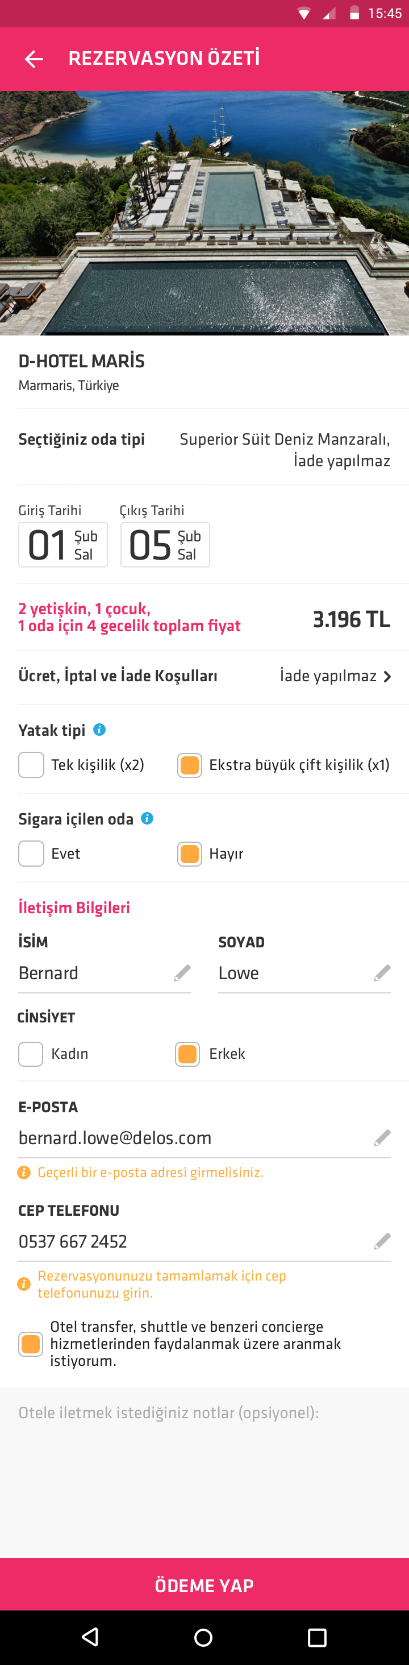409x1665 pixels.
Task: Open the Sigara içilen oda info icon
Action: pos(147,818)
